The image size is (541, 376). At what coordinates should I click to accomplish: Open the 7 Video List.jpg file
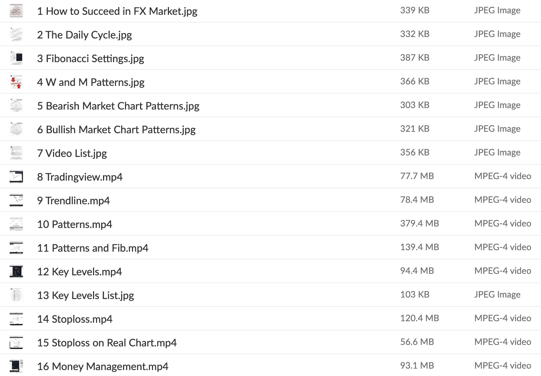click(72, 153)
